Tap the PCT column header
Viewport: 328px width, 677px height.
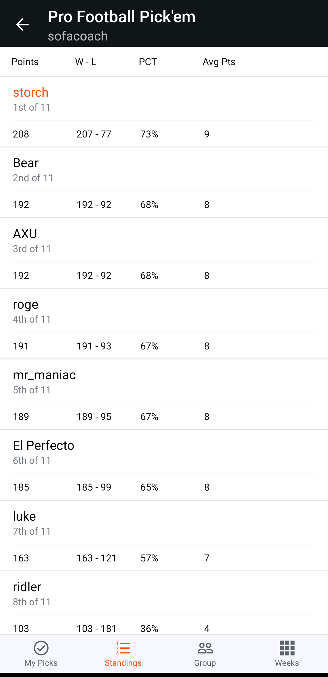click(x=148, y=62)
